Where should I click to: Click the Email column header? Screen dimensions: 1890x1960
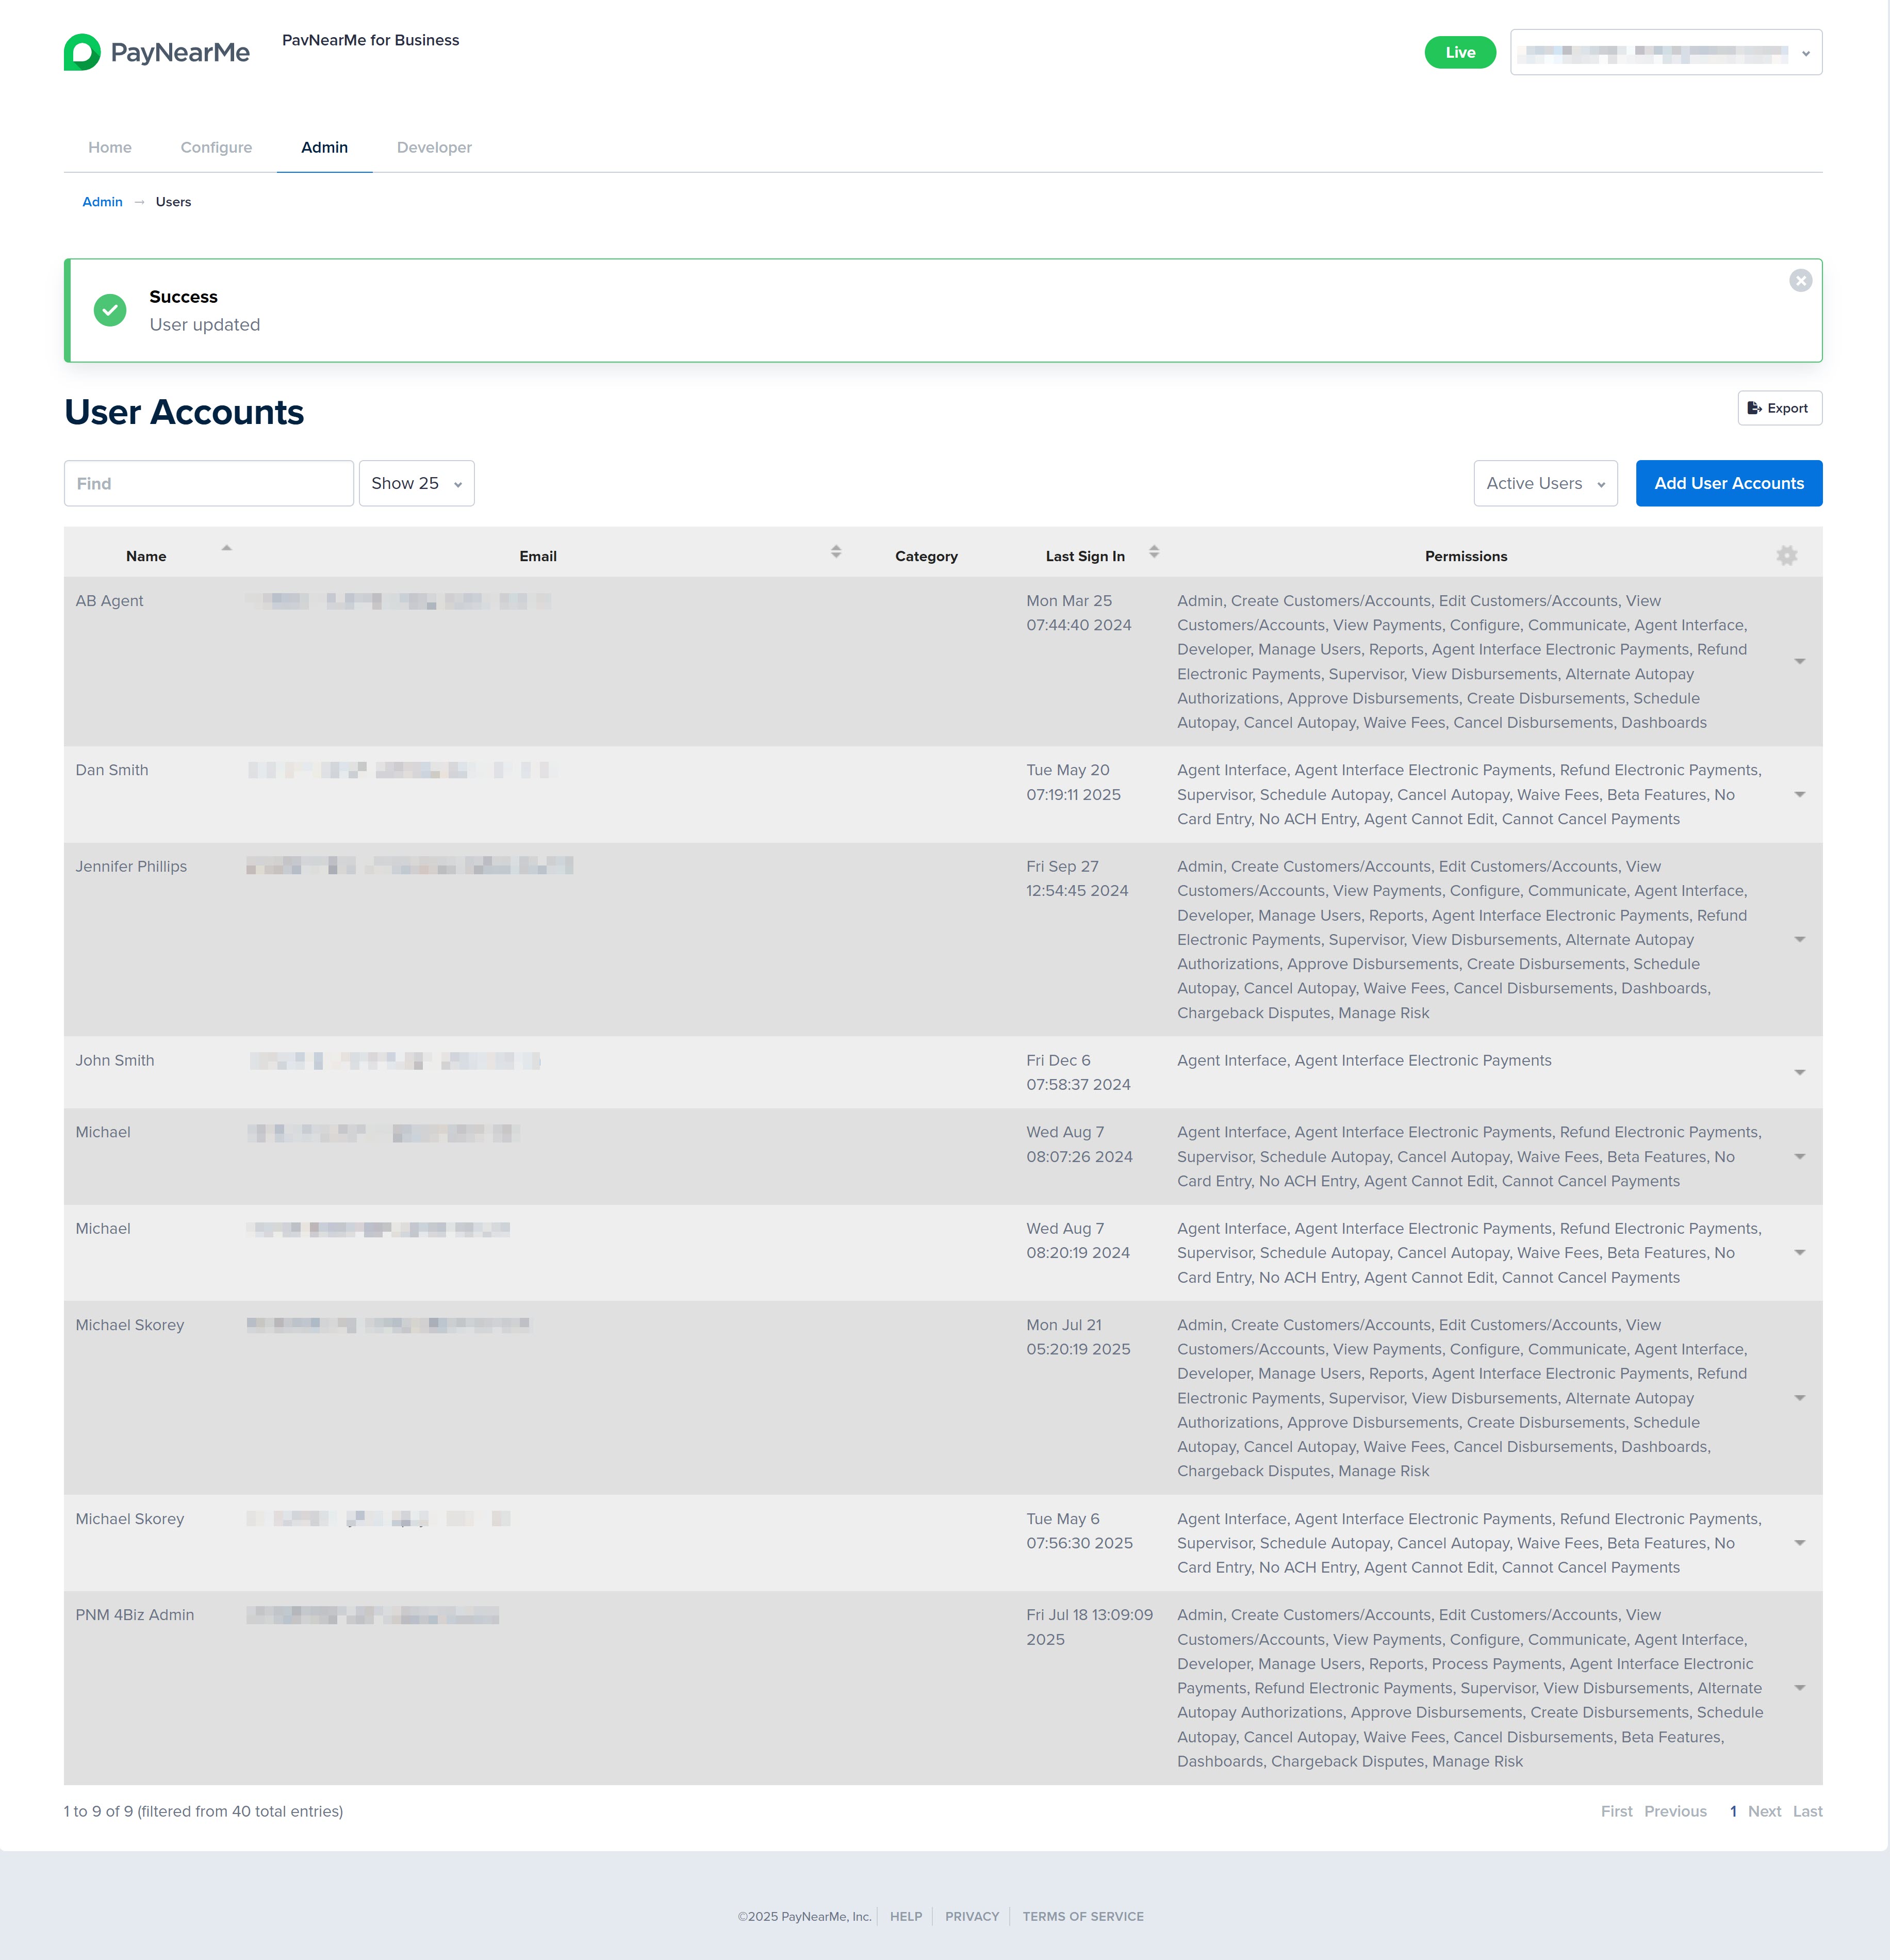tap(538, 556)
